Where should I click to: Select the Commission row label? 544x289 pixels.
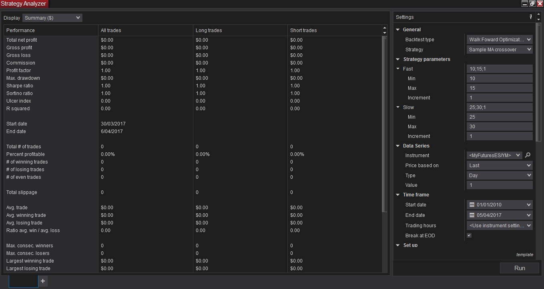click(21, 63)
